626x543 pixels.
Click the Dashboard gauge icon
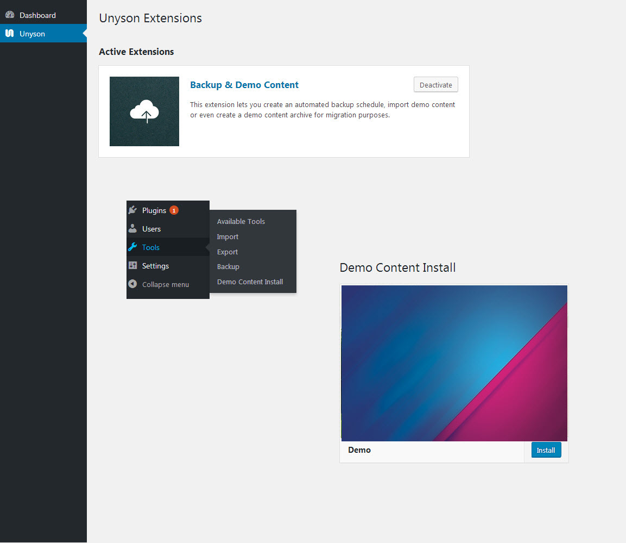click(10, 15)
